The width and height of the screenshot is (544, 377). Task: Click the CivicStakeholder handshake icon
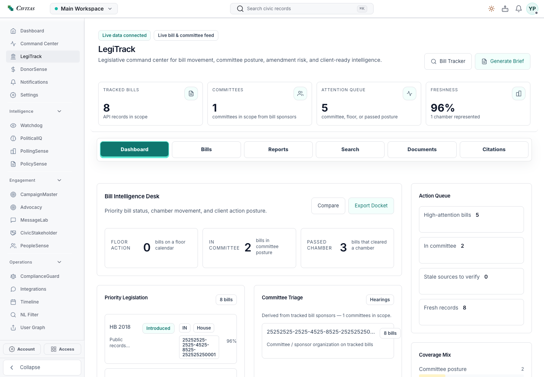[x=13, y=233]
